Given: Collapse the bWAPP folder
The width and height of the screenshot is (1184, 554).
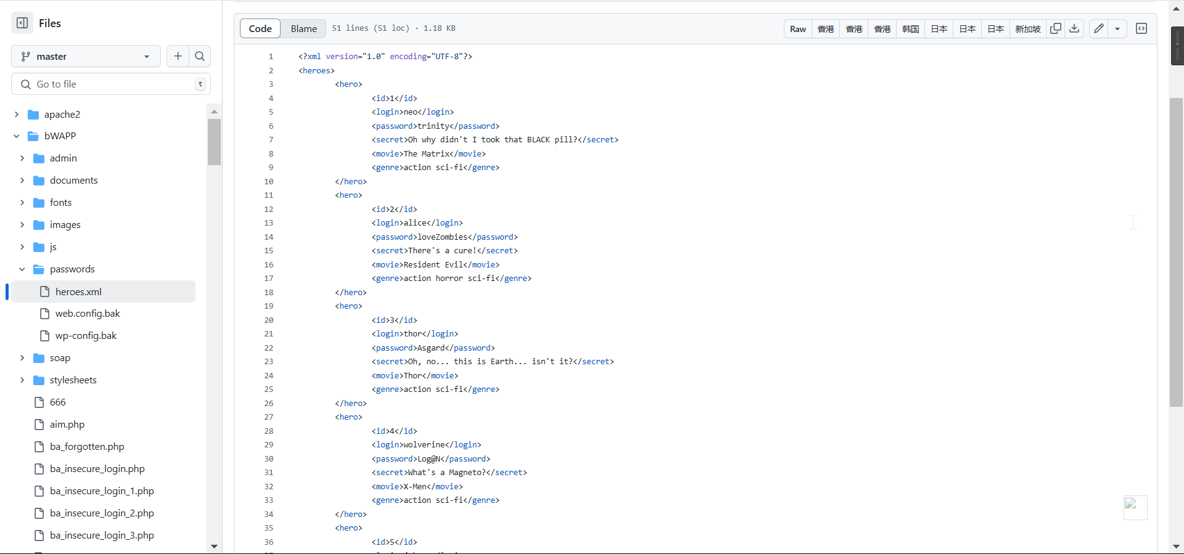Looking at the screenshot, I should point(17,136).
